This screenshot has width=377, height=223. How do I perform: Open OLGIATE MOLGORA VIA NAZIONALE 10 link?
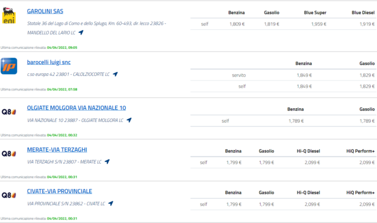coord(77,108)
